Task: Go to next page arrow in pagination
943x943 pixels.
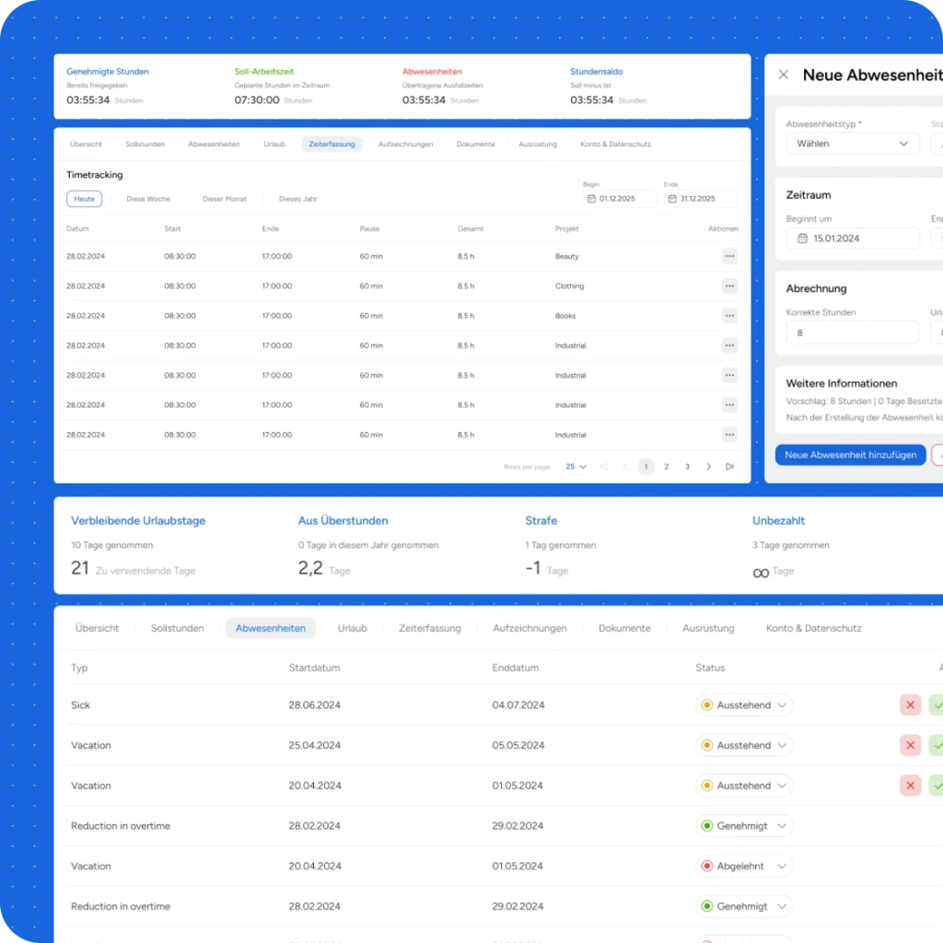Action: click(708, 467)
